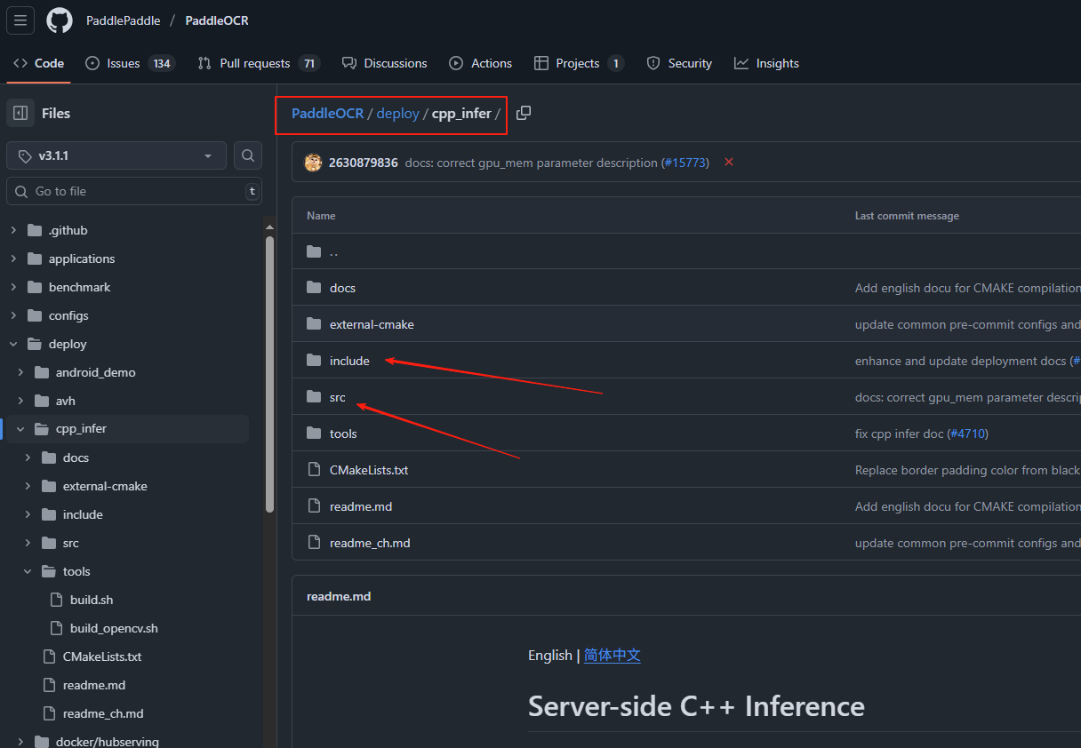Click the parent directory folder icon

[314, 251]
